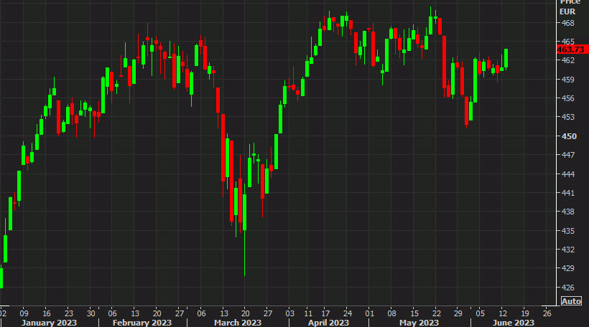Select the 24 date tick in April
Image resolution: width=589 pixels, height=327 pixels.
(x=348, y=313)
